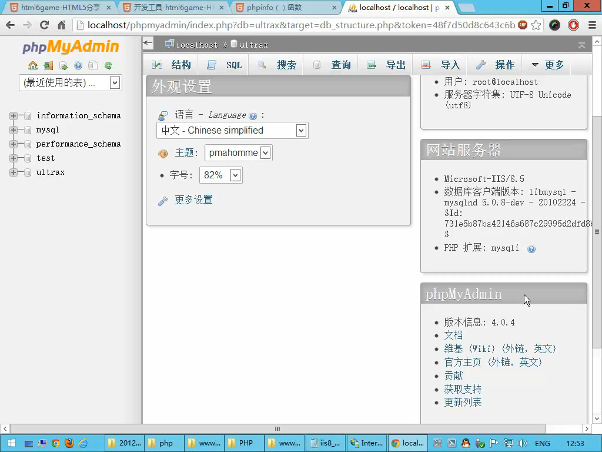Select the information_schema database
Viewport: 602px width, 452px height.
[79, 116]
